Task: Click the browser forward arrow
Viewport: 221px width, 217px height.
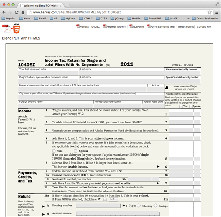Action: click(x=10, y=12)
